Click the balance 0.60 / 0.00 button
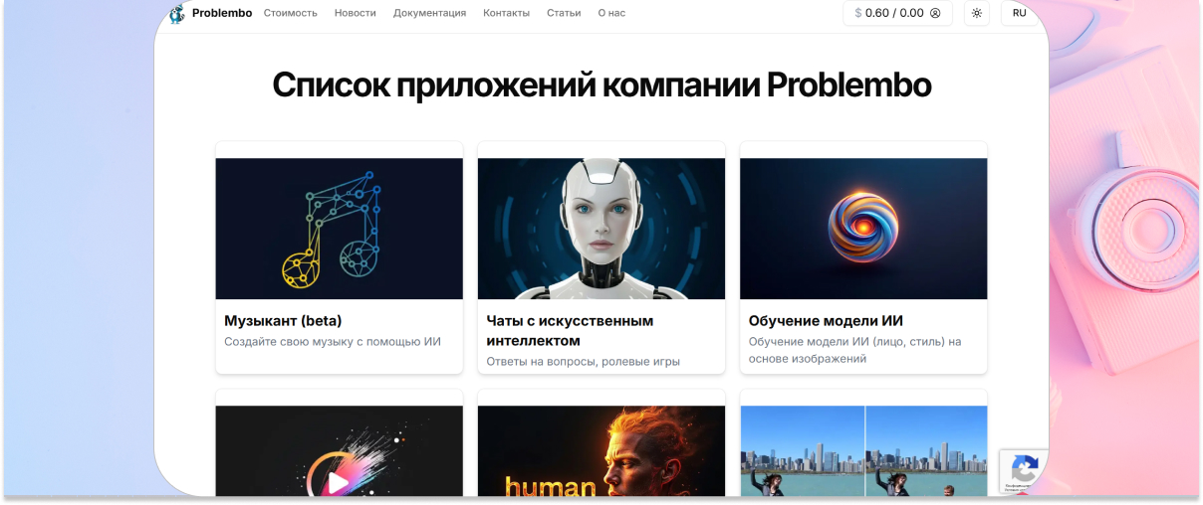This screenshot has height=505, width=1203. click(898, 13)
